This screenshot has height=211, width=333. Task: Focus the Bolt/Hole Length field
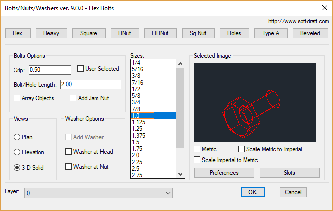pos(90,84)
